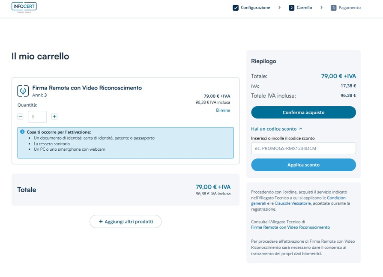Click the Firma Remota product icon in cart
Viewport: 383px width, 277px height.
[x=23, y=91]
